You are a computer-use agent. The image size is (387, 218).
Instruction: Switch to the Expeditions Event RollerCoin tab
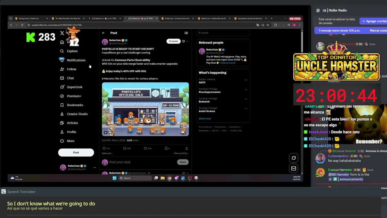(250, 18)
